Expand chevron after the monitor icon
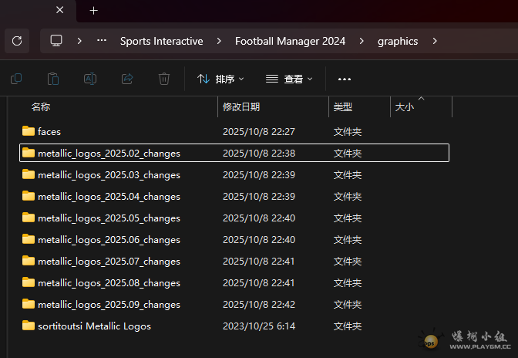The image size is (518, 358). tap(79, 41)
